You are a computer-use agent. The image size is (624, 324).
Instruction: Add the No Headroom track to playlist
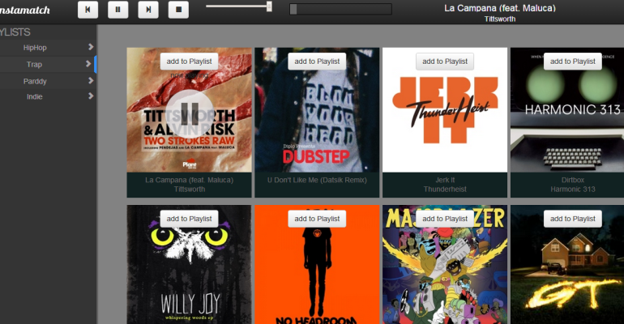[x=317, y=219]
